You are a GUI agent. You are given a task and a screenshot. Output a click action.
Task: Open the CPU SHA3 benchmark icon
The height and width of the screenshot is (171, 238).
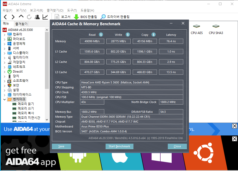click(x=216, y=26)
